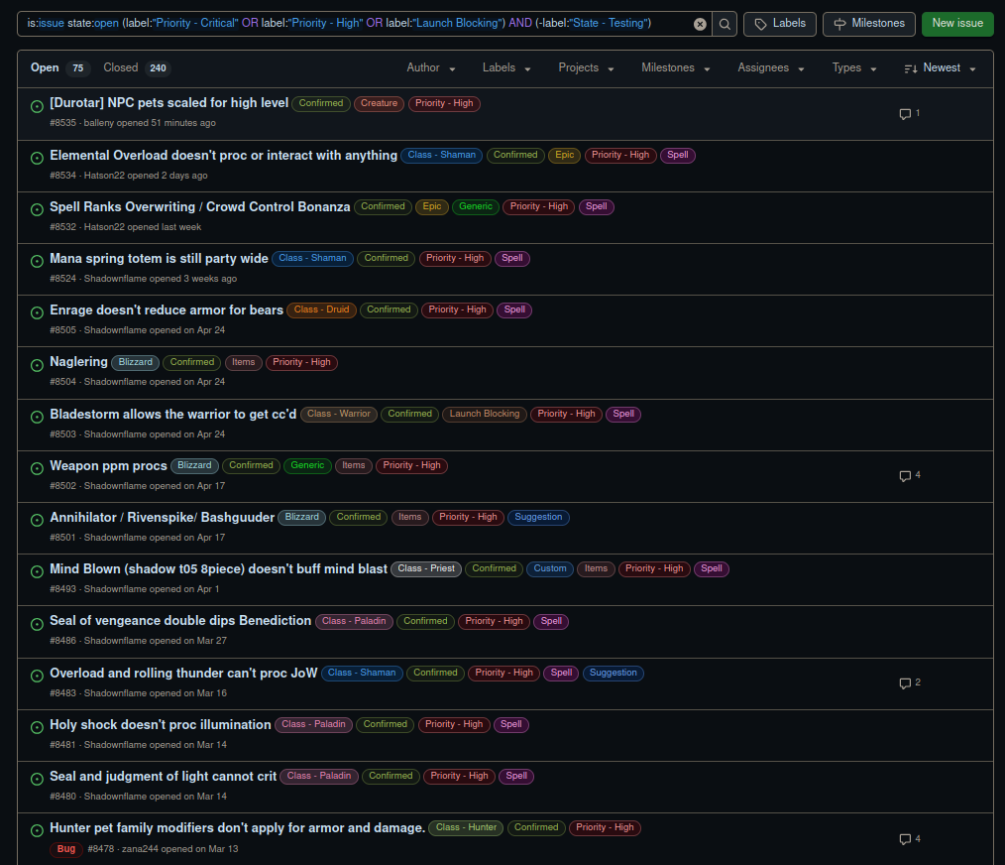Click Class - Priest label on Mind Blown issue
Image resolution: width=1005 pixels, height=865 pixels.
point(426,568)
